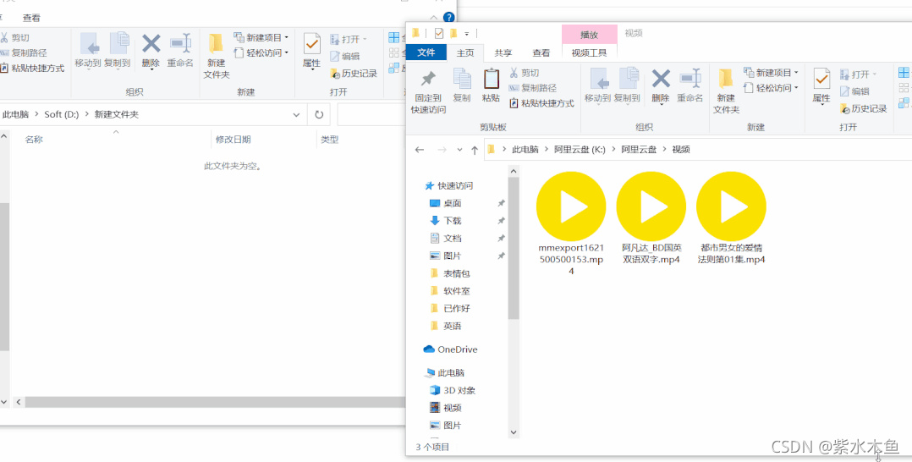Open the Open (打开) dropdown in front window

pyautogui.click(x=858, y=74)
